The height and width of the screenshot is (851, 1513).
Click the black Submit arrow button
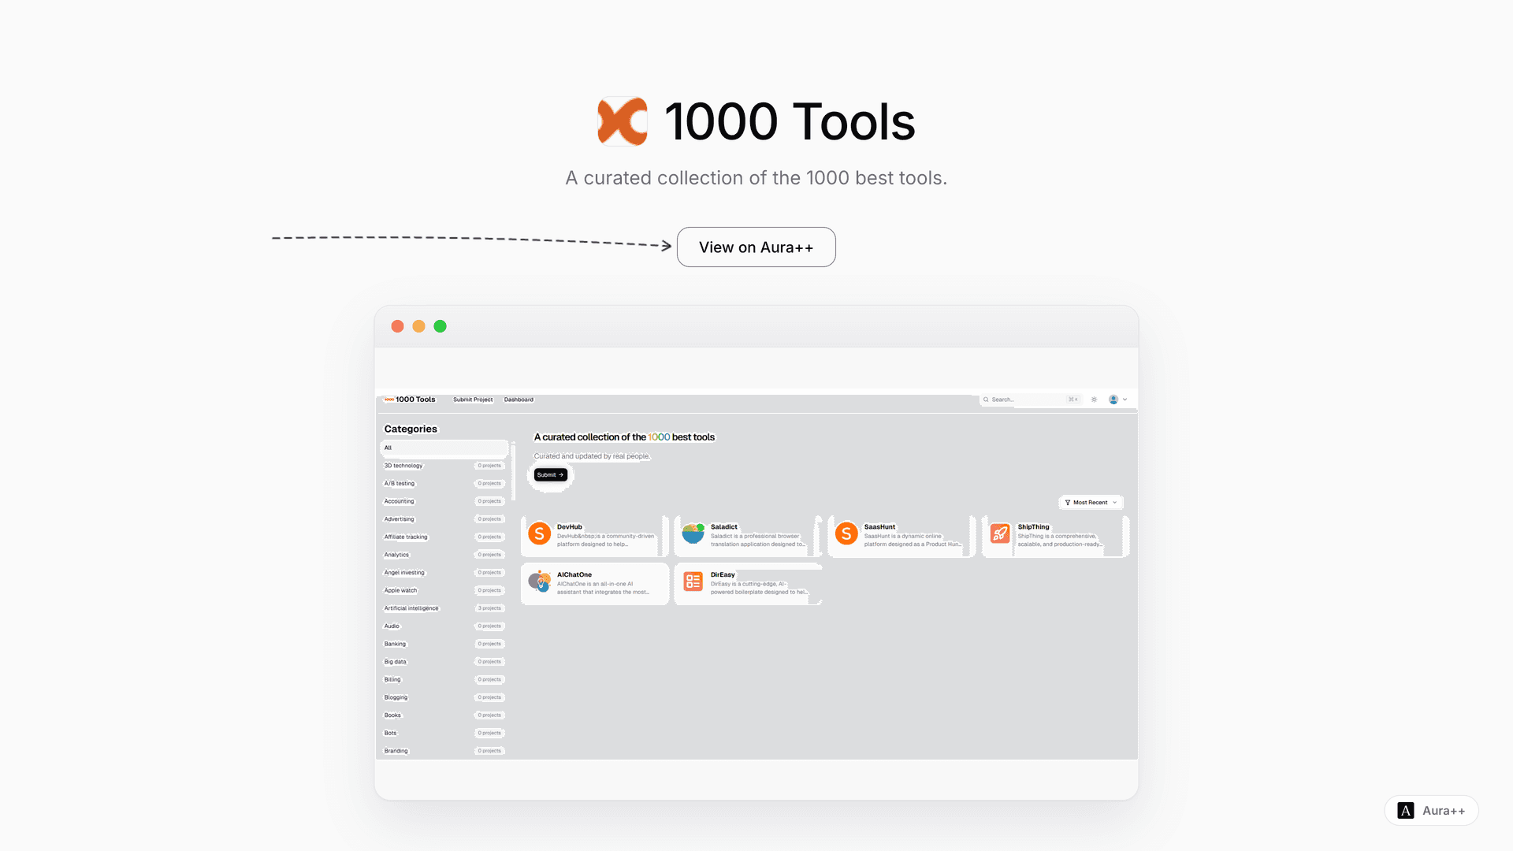point(550,475)
